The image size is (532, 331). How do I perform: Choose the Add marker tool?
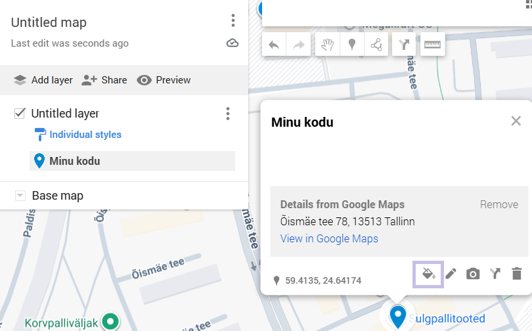coord(351,45)
